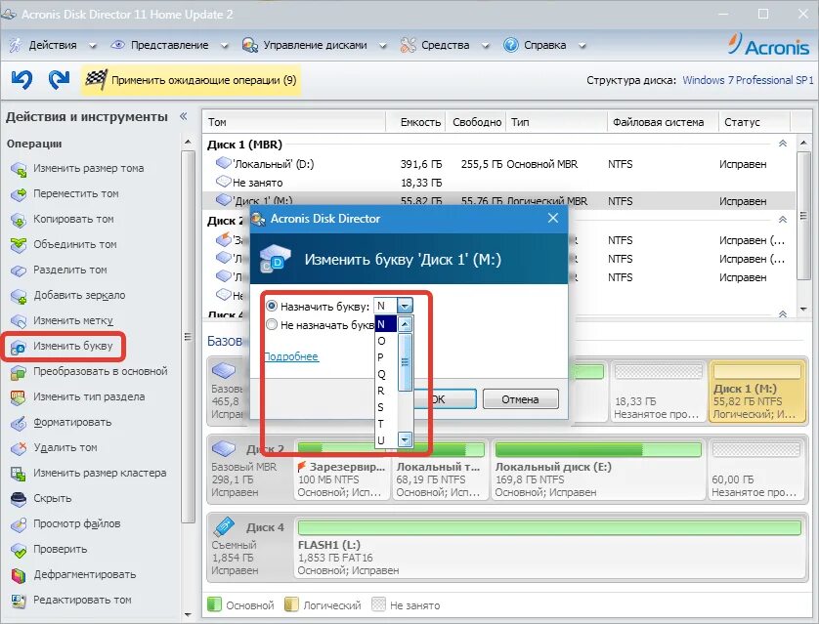Open the Справка menu

click(x=544, y=45)
